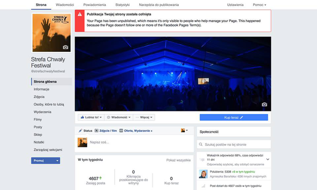The image size is (317, 190).
Task: Open the post-as identity selector dropdown
Action: (184, 130)
